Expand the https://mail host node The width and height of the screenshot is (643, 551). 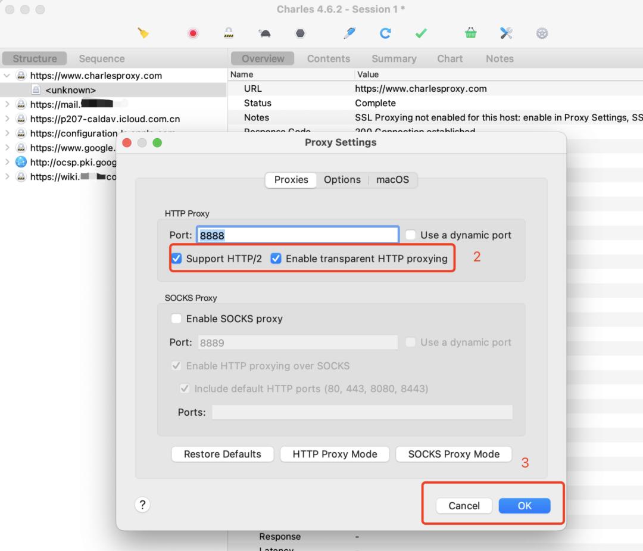7,105
